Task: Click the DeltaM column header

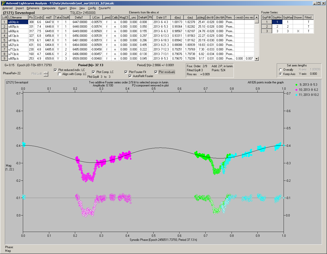Action: pos(143,17)
